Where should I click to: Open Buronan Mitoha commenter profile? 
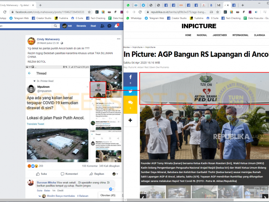[x=46, y=183]
